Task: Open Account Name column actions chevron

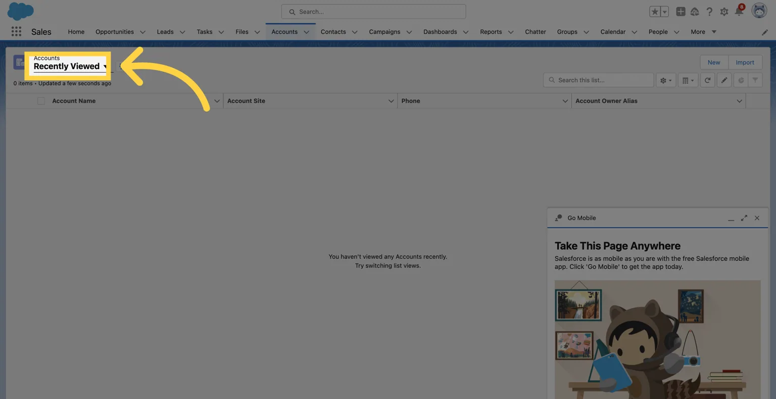Action: [217, 101]
